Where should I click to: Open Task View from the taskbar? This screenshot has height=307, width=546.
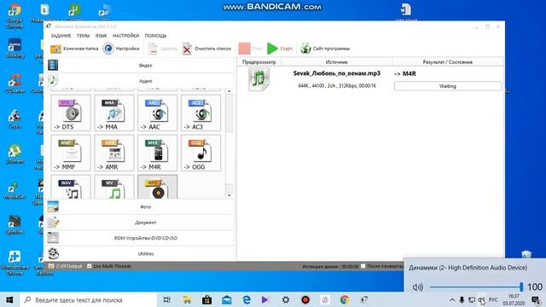[x=167, y=299]
